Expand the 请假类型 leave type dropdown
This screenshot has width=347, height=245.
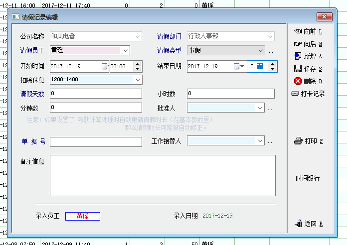click(x=261, y=50)
